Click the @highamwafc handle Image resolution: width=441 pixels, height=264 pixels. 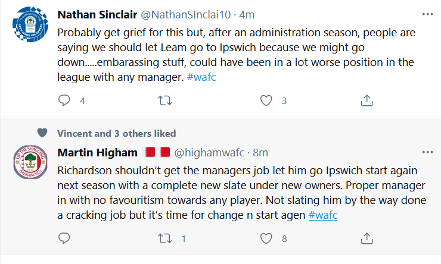[211, 153]
